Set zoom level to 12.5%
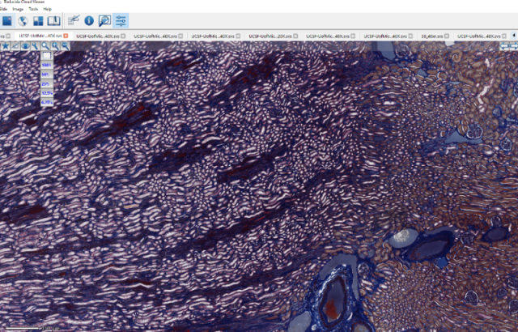 coord(46,93)
